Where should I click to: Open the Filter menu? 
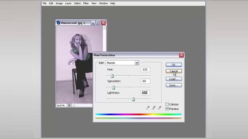point(86,3)
